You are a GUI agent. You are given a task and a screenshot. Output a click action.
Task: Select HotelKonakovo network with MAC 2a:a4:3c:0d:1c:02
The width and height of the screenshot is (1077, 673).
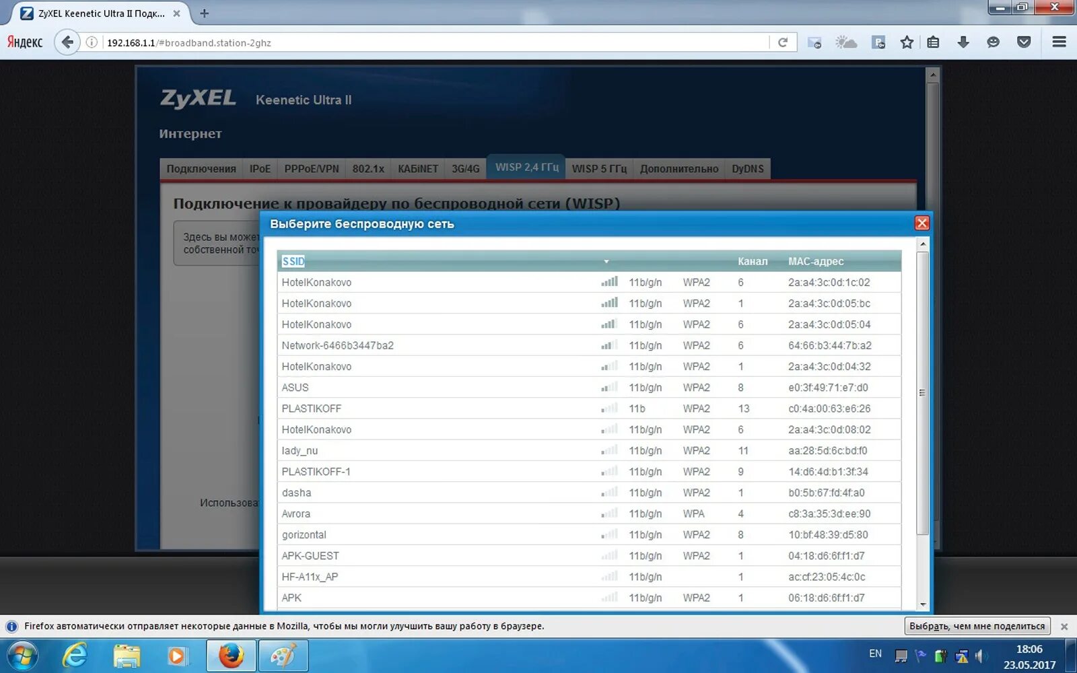[x=589, y=283]
